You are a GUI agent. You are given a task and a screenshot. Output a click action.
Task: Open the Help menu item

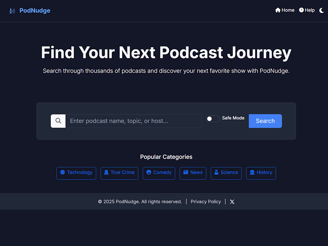(x=307, y=10)
